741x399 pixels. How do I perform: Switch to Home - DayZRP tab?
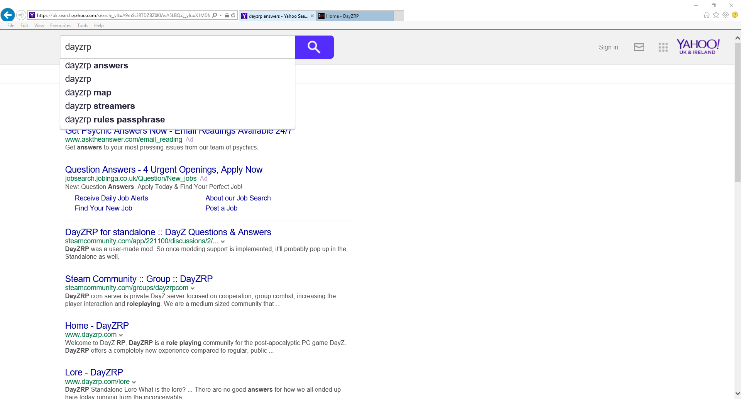click(355, 16)
